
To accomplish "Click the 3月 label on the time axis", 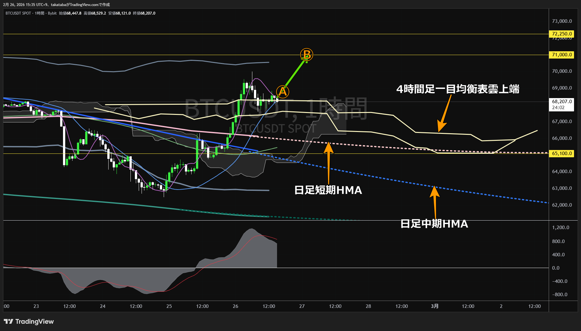I will coord(435,306).
